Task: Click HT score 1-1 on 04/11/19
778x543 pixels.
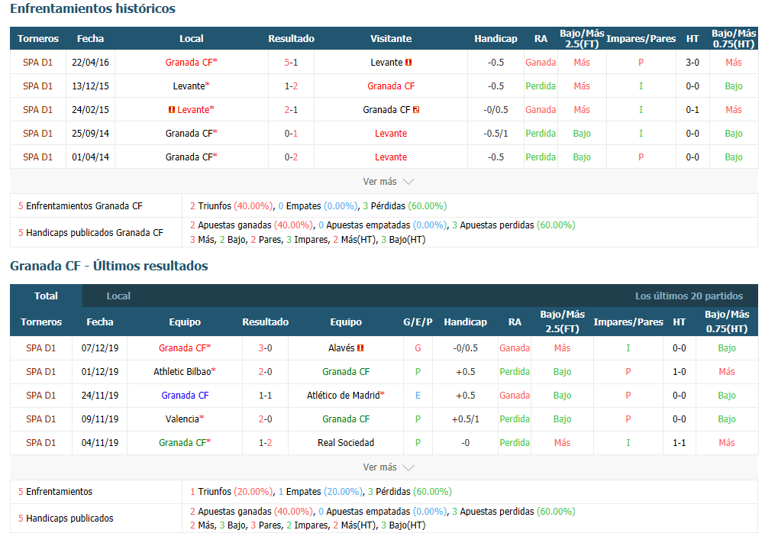Action: click(x=680, y=443)
